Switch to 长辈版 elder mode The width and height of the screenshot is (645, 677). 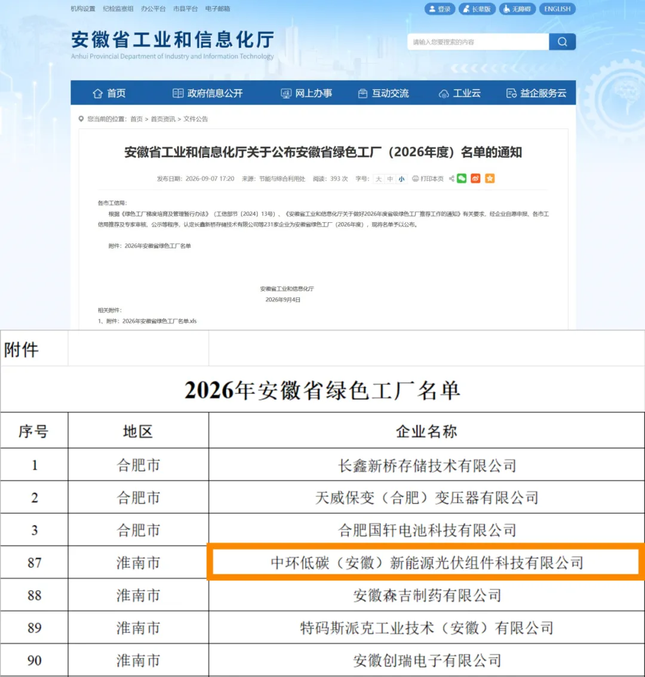coord(477,8)
